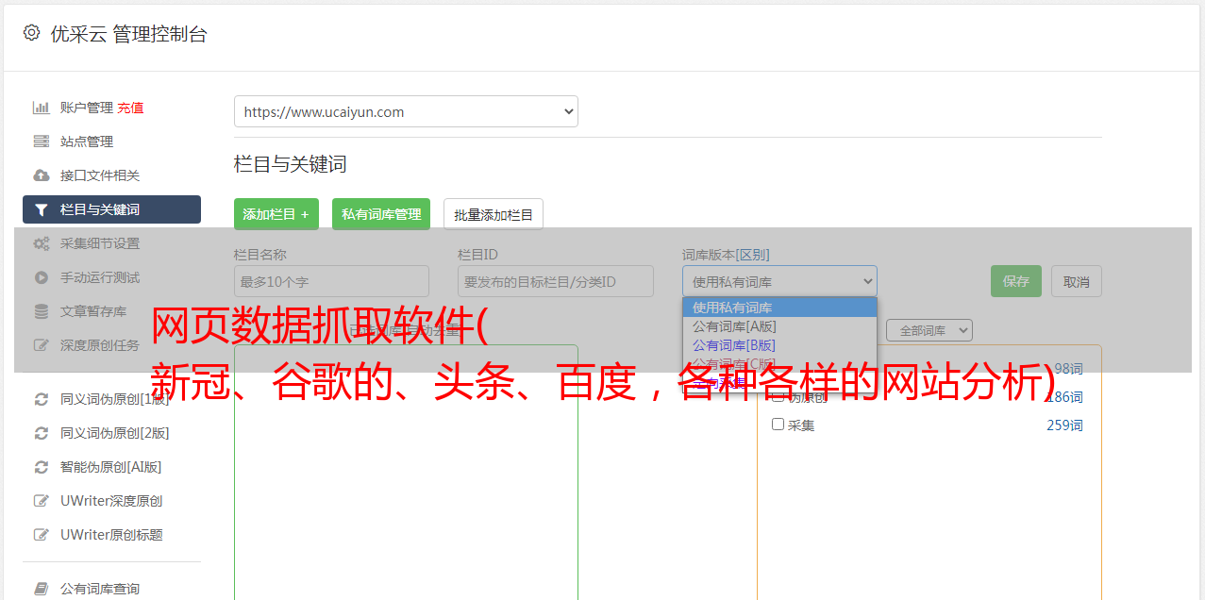
Task: Go to 栏目与关键词 sidebar item
Action: (x=111, y=209)
